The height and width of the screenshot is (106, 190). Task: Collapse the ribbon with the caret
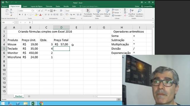pos(153,18)
